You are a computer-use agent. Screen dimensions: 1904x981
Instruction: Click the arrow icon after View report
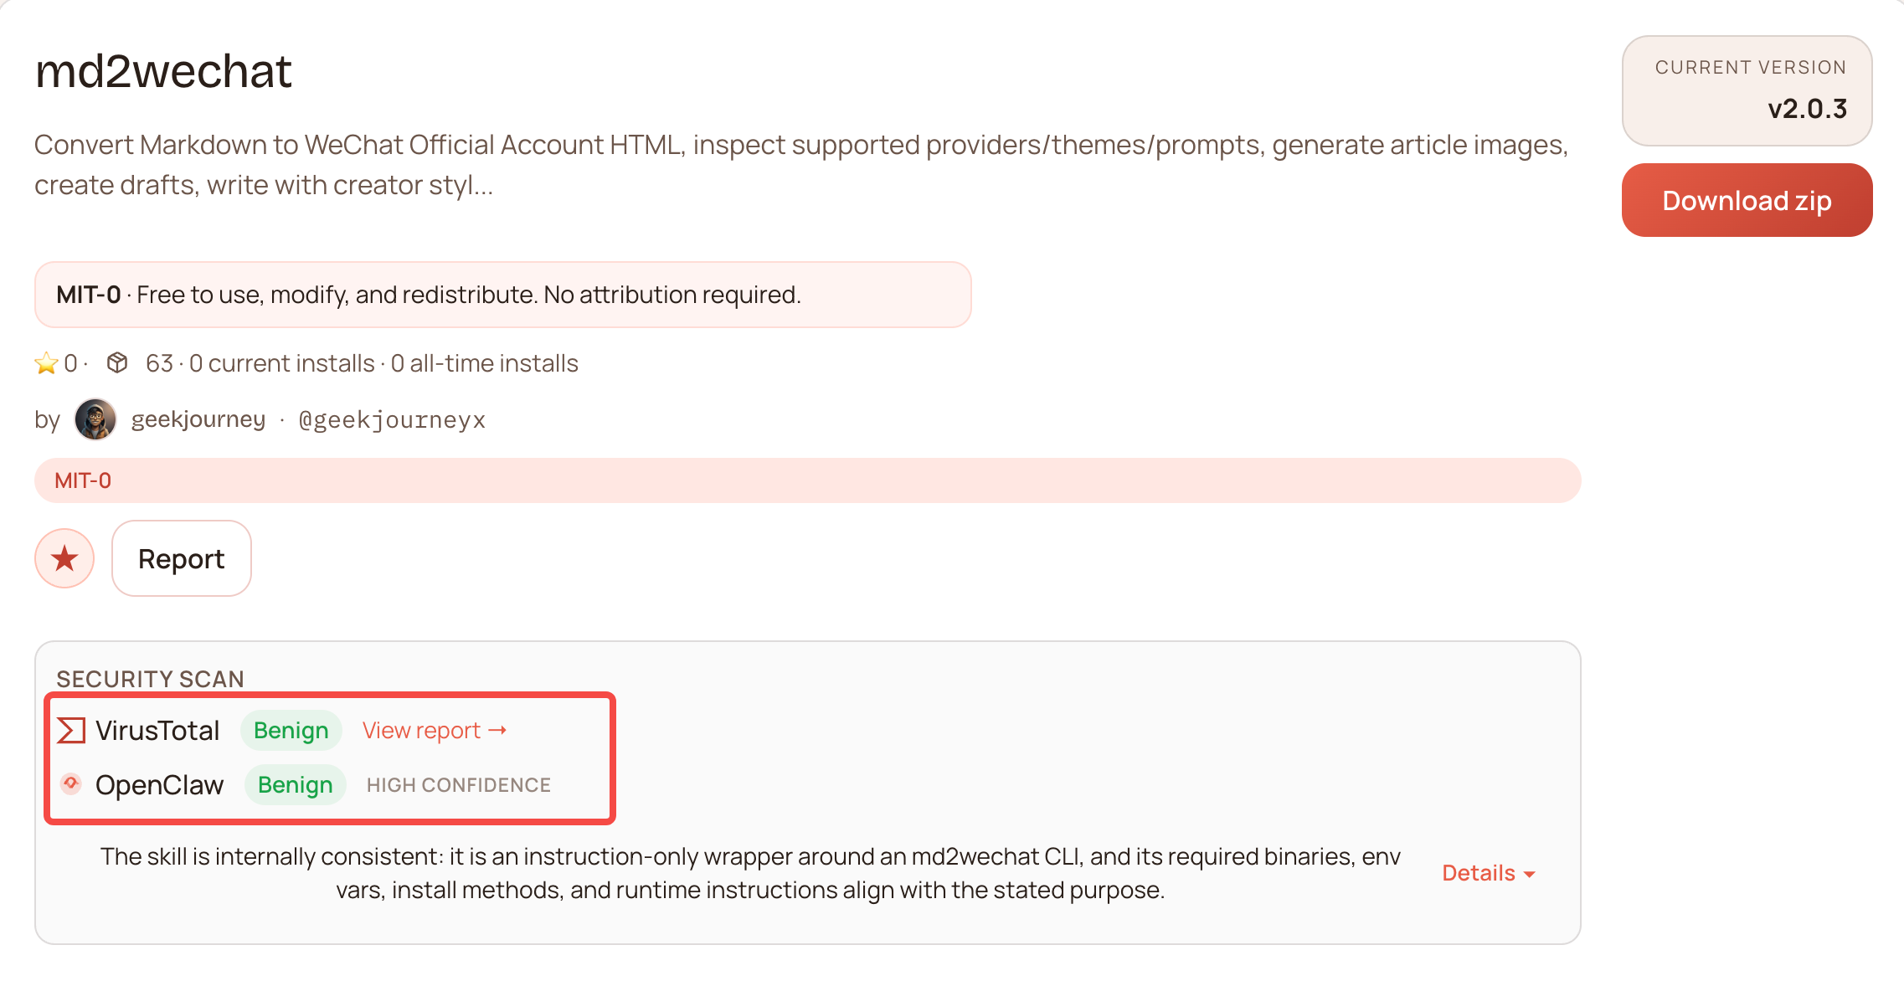498,730
